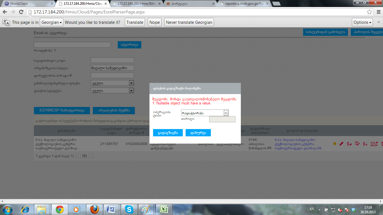
Task: Click the document checkmark icon in row
Action: [x=357, y=144]
